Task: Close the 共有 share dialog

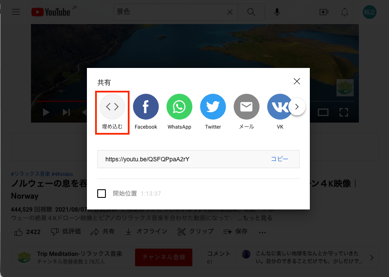Action: 297,81
